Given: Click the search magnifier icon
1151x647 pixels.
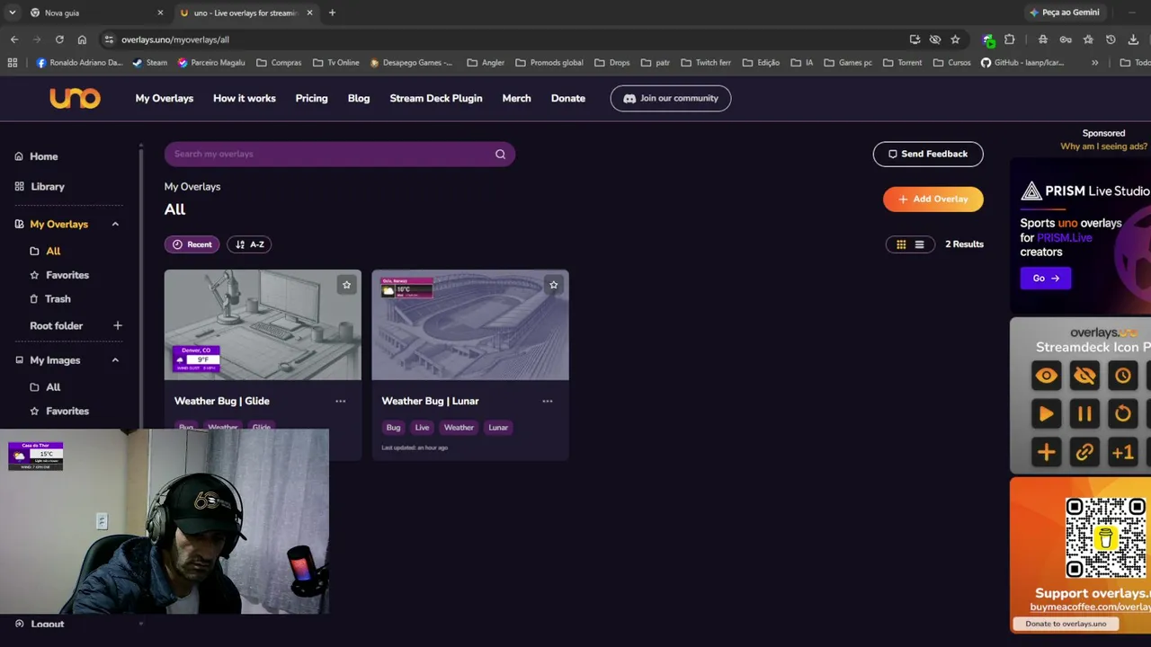Looking at the screenshot, I should 500,154.
